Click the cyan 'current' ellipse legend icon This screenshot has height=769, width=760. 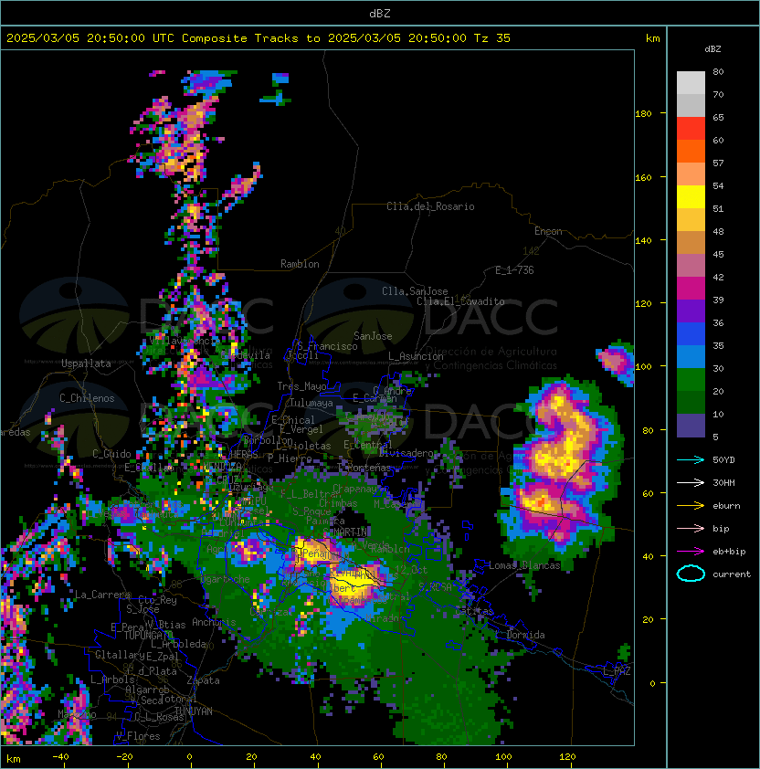[691, 574]
